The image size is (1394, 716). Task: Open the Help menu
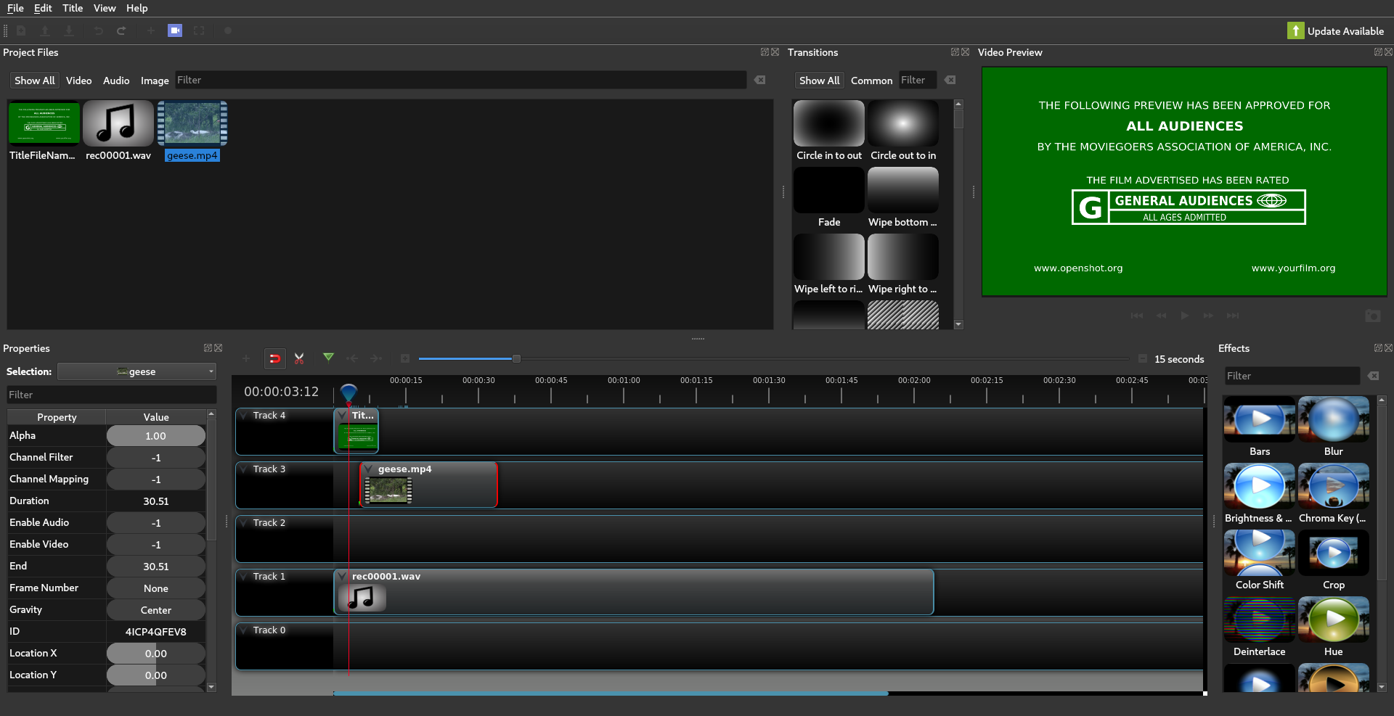coord(137,8)
